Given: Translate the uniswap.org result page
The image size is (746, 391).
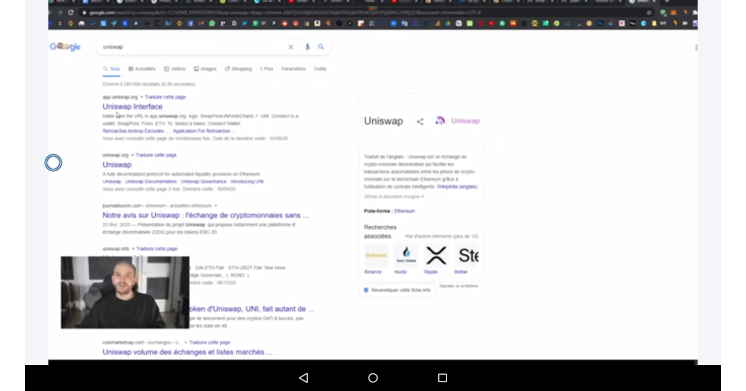Looking at the screenshot, I should pyautogui.click(x=156, y=155).
